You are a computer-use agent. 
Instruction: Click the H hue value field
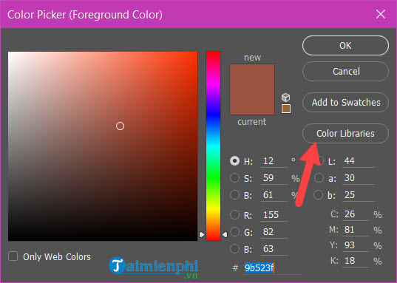[x=274, y=161]
